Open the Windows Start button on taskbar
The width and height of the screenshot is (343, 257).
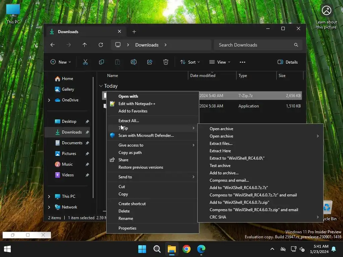[x=142, y=249]
